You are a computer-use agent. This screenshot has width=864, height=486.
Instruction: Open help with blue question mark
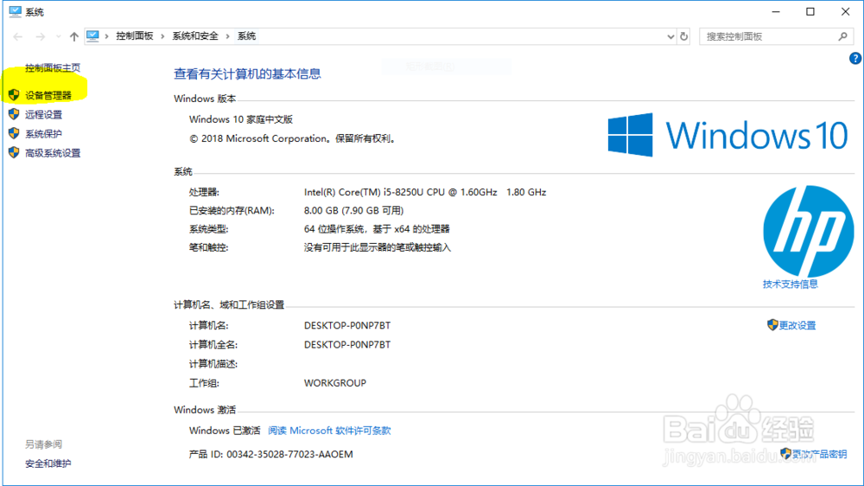tap(854, 58)
